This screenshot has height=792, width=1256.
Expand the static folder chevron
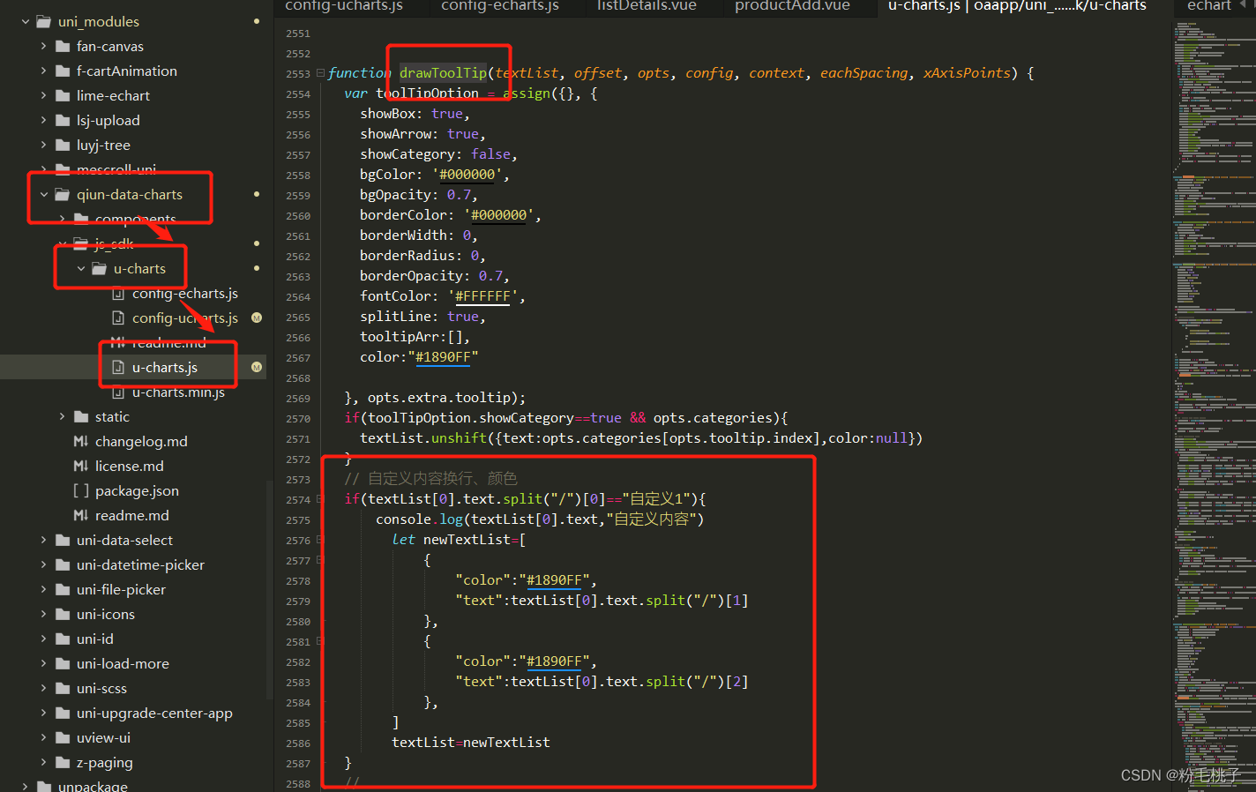click(63, 416)
